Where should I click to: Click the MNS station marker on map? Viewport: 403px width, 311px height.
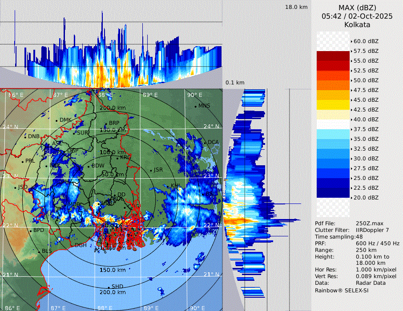click(195, 106)
